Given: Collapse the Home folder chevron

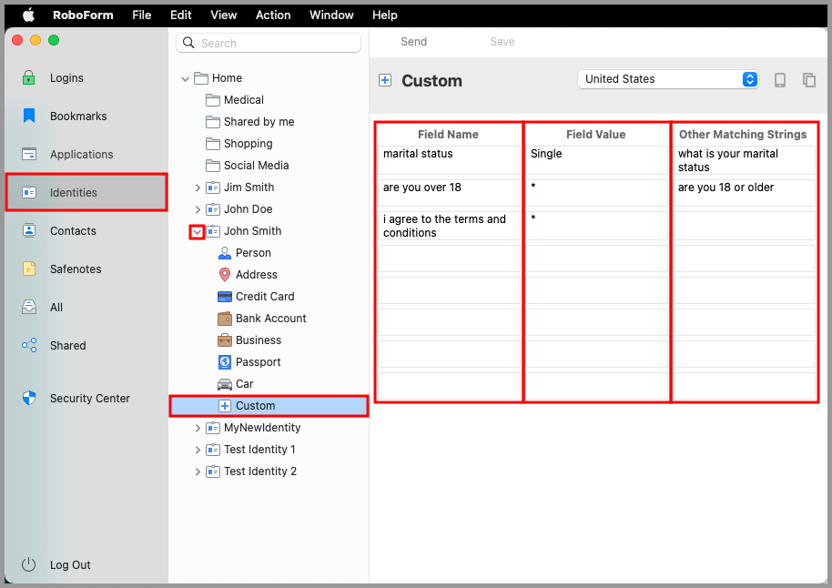Looking at the screenshot, I should pyautogui.click(x=185, y=78).
